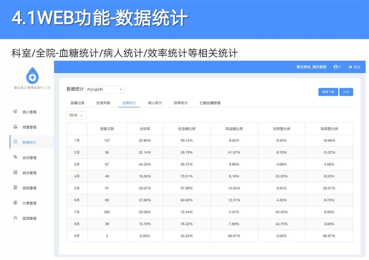Viewport: 369px width, 260px height.
Task: Click the 预警管理 bell icon
Action: pyautogui.click(x=15, y=127)
